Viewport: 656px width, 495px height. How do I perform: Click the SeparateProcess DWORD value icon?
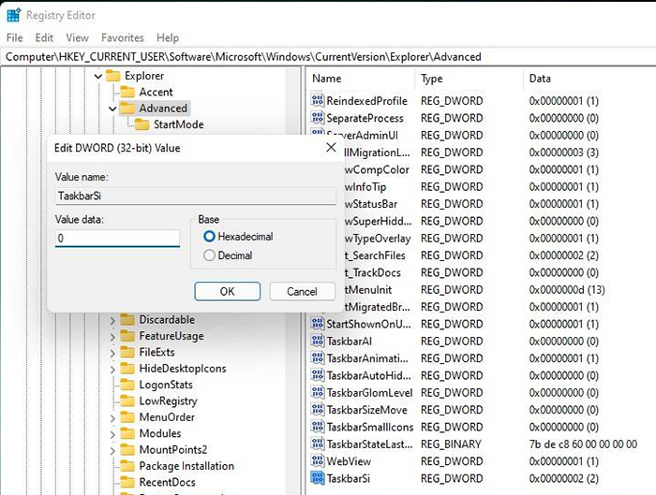pyautogui.click(x=318, y=118)
